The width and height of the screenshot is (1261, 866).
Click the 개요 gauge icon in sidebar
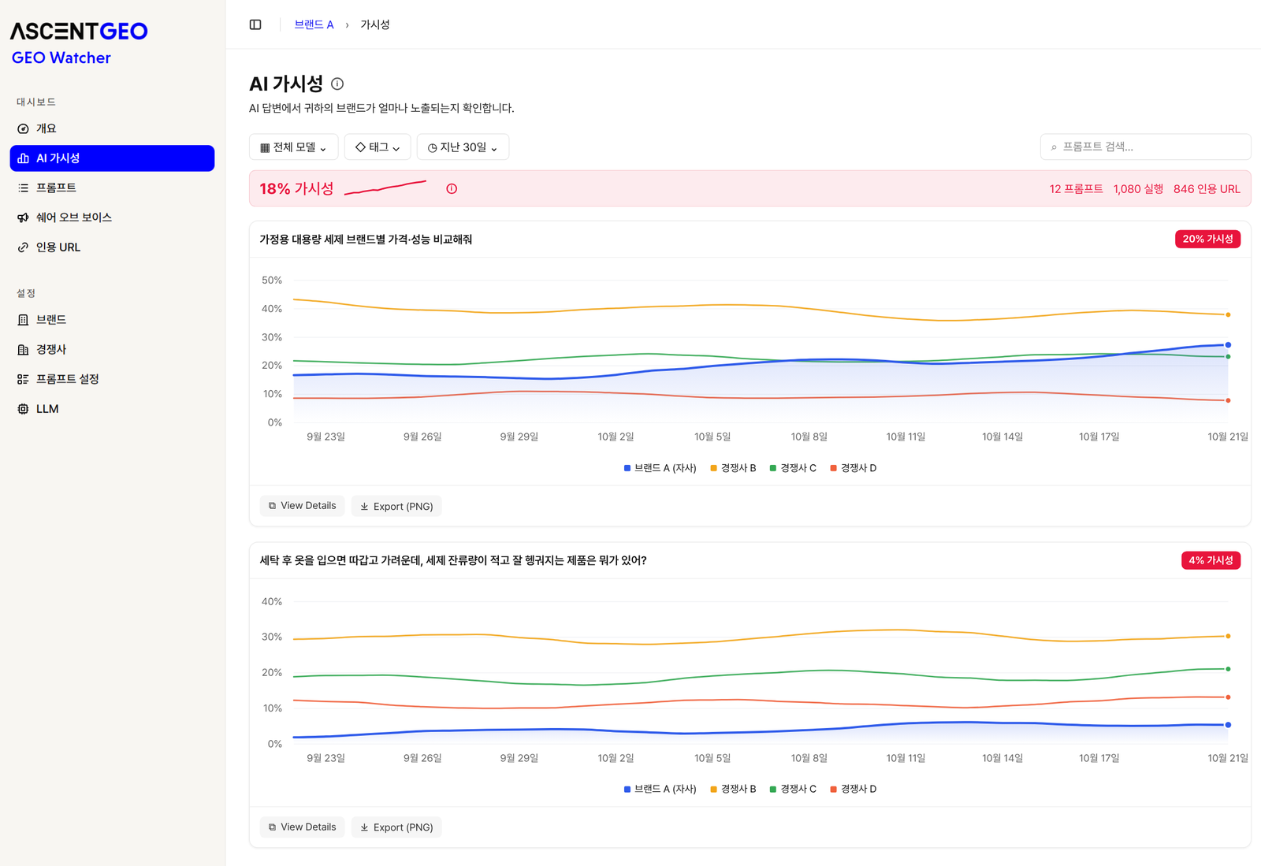23,128
